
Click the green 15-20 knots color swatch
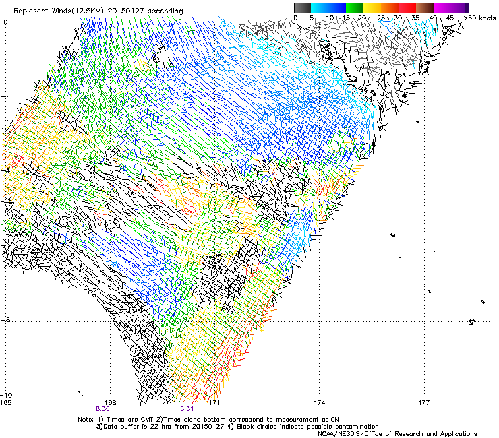[x=355, y=8]
